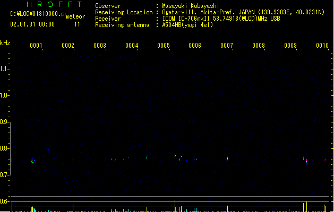Click the 1.1 kHz axis label
This screenshot has width=334, height=212.
click(x=4, y=69)
